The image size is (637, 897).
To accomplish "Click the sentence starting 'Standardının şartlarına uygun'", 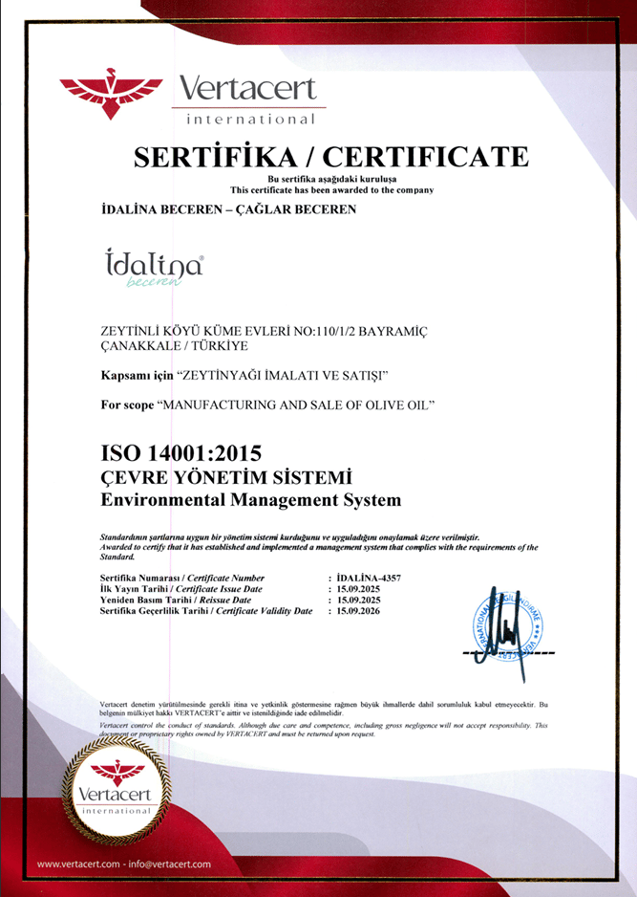I will tap(289, 537).
